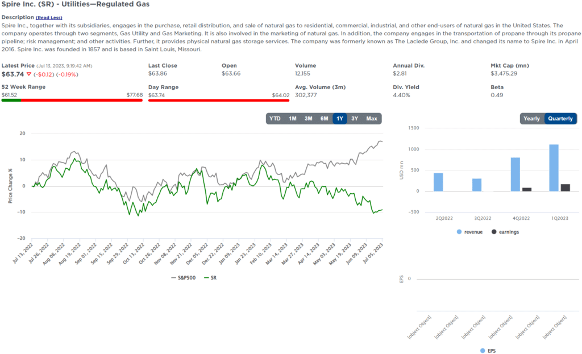
Task: Select the 3Y time range
Action: [355, 119]
